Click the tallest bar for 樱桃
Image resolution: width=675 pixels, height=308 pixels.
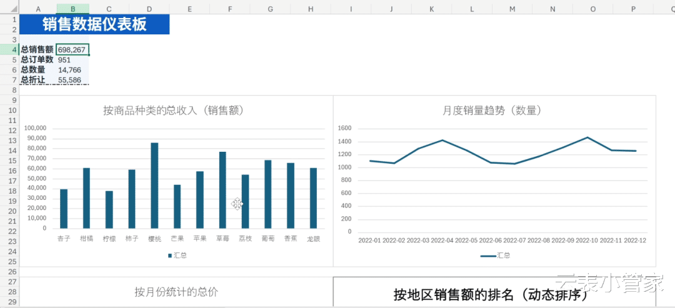point(154,186)
